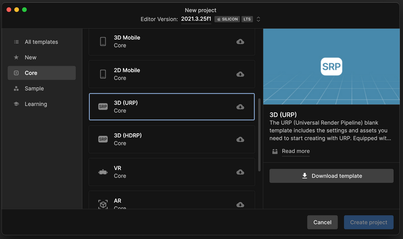Select the 3D (HDRP) template title
Screen dimensions: 403x239
[x=128, y=135]
